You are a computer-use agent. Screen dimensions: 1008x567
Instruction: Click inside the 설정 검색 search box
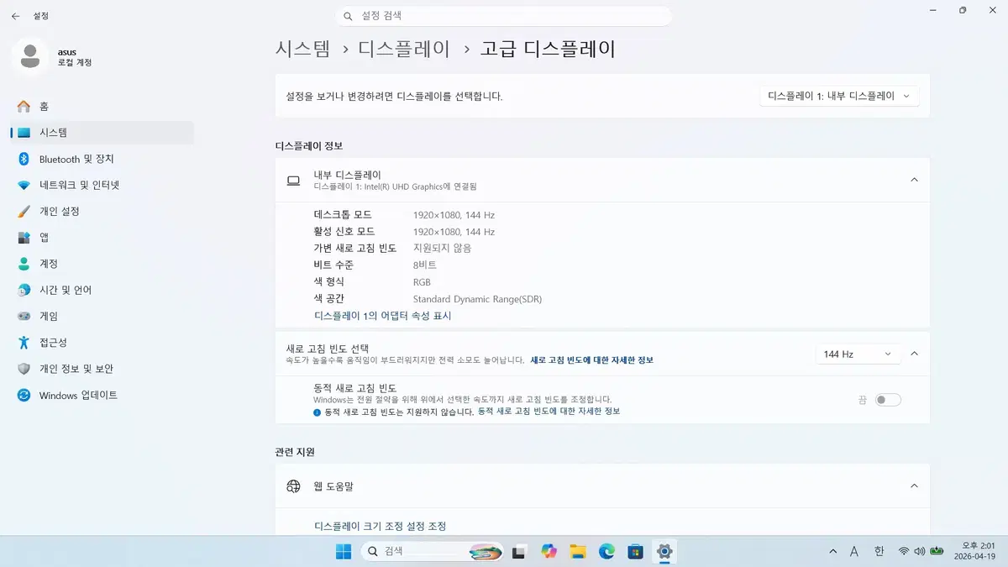(504, 15)
